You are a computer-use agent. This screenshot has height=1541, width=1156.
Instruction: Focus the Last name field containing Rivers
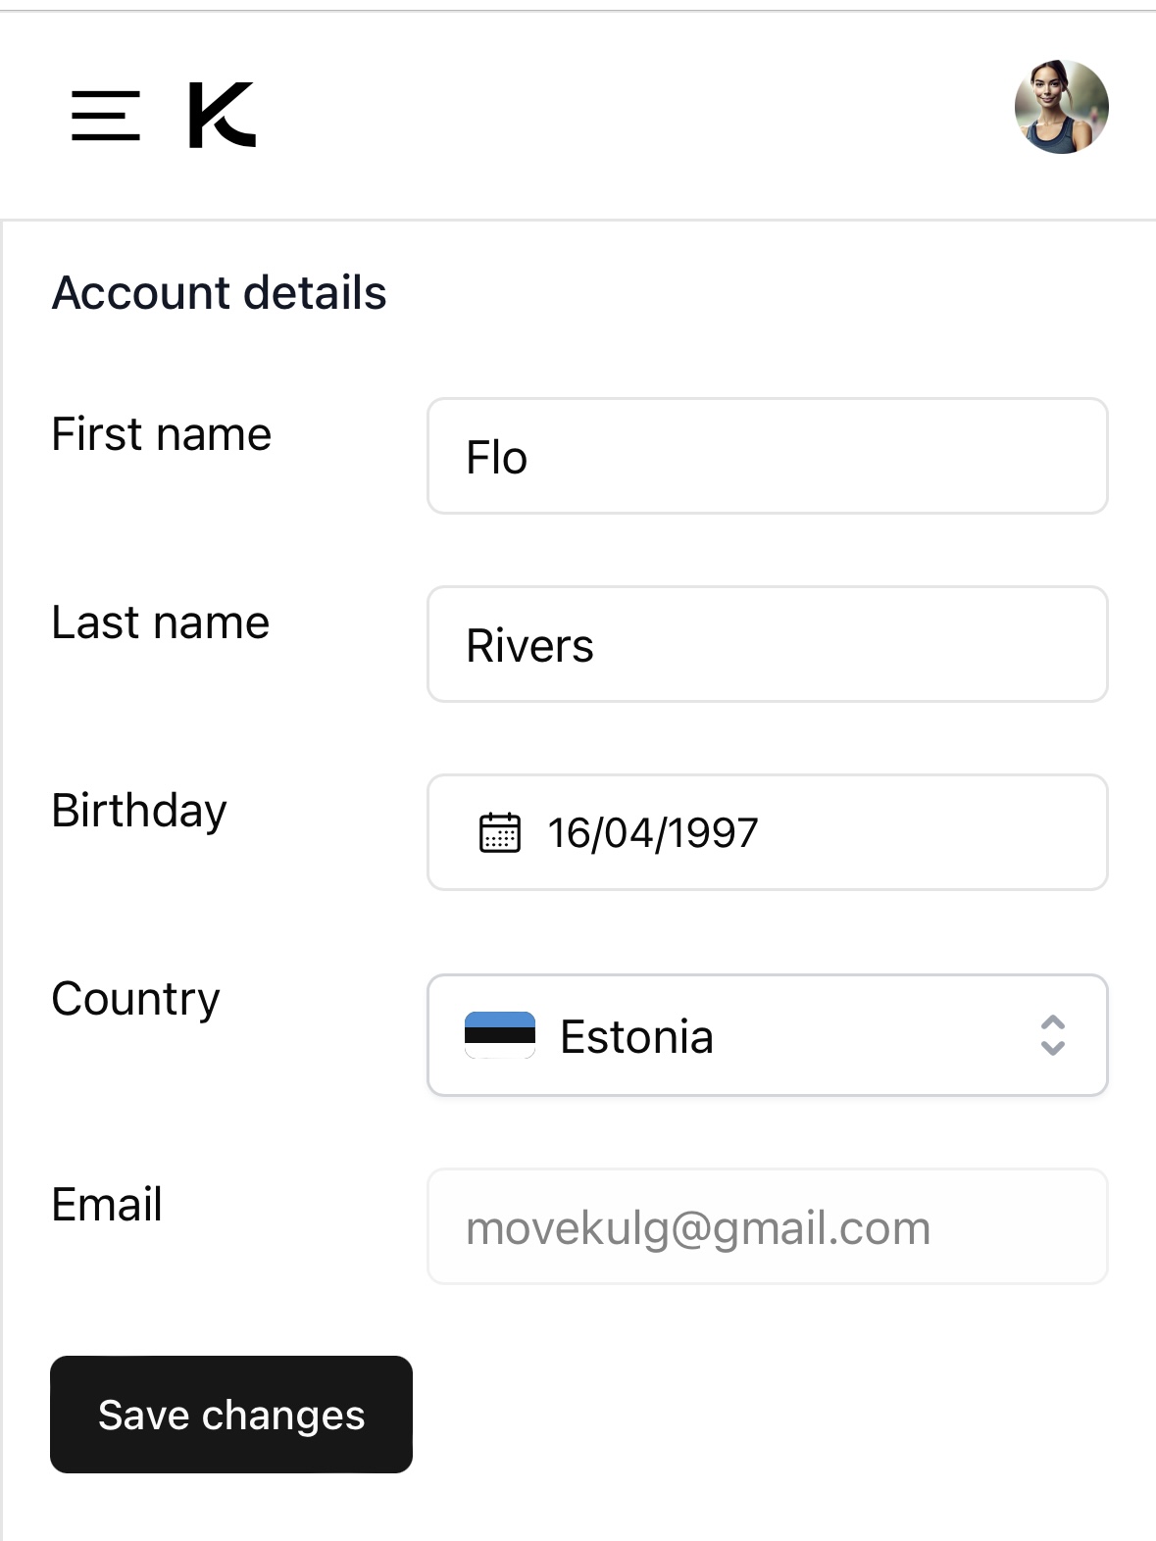[x=767, y=645]
